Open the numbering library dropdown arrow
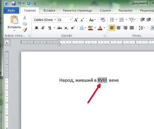 tap(126, 20)
